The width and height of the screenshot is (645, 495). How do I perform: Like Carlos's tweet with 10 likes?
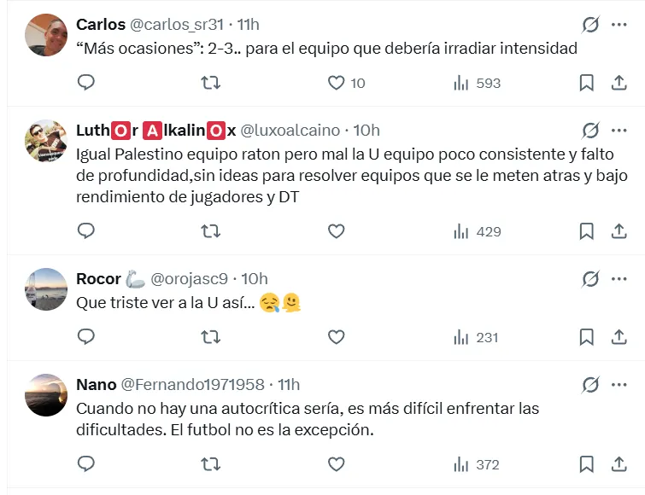337,83
